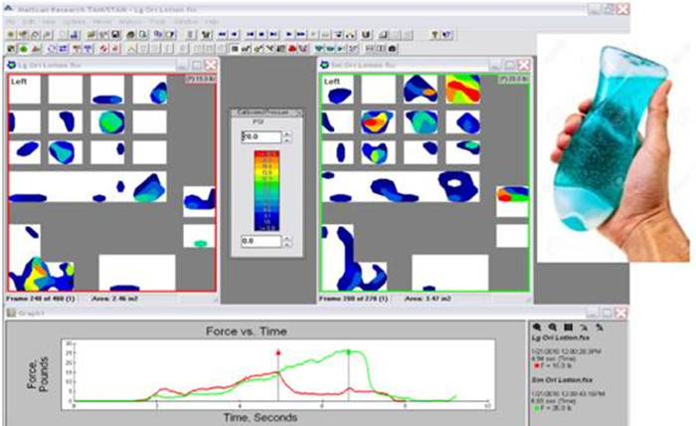696x426 pixels.
Task: Zoom out on the Force vs. Time graph
Action: [x=553, y=327]
